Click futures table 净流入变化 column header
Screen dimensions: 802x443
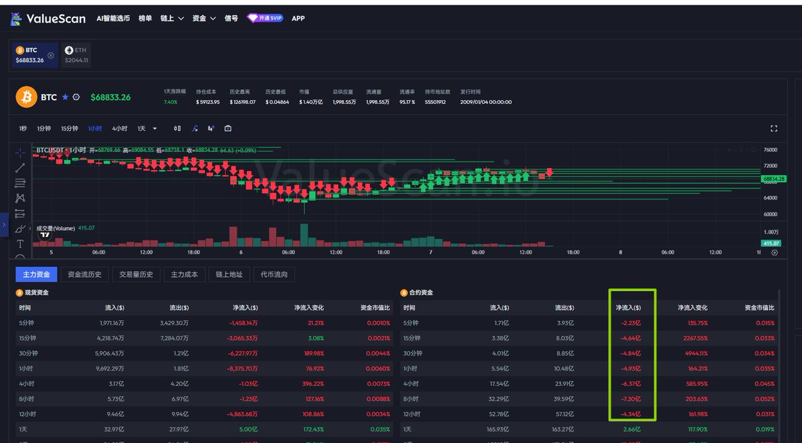tap(692, 308)
